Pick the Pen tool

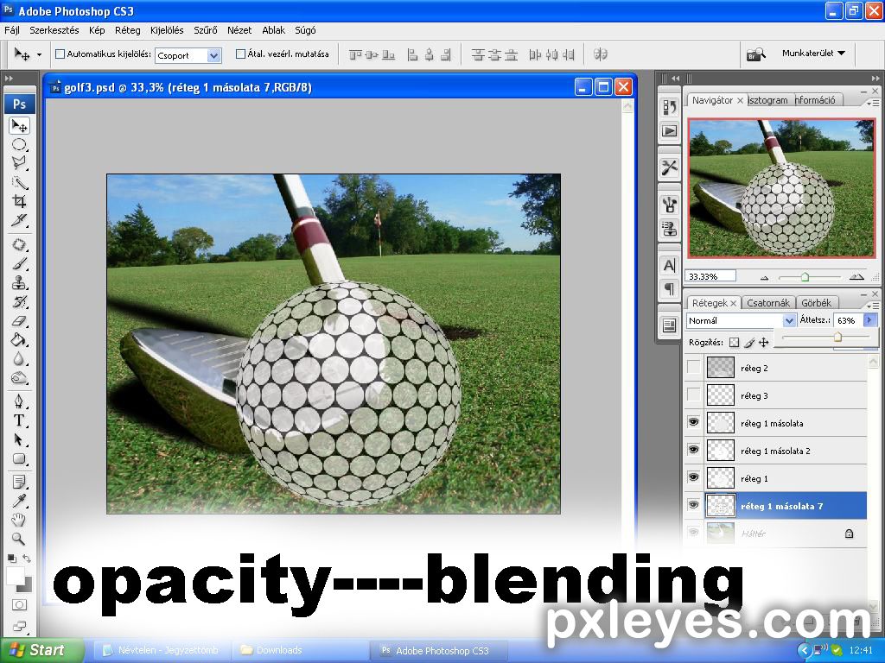[20, 401]
